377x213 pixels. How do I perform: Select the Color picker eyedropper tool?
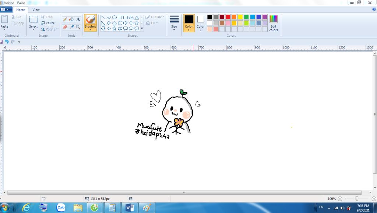[x=71, y=27]
